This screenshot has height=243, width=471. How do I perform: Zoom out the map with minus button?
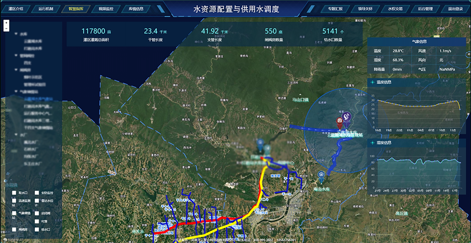(x=6, y=28)
